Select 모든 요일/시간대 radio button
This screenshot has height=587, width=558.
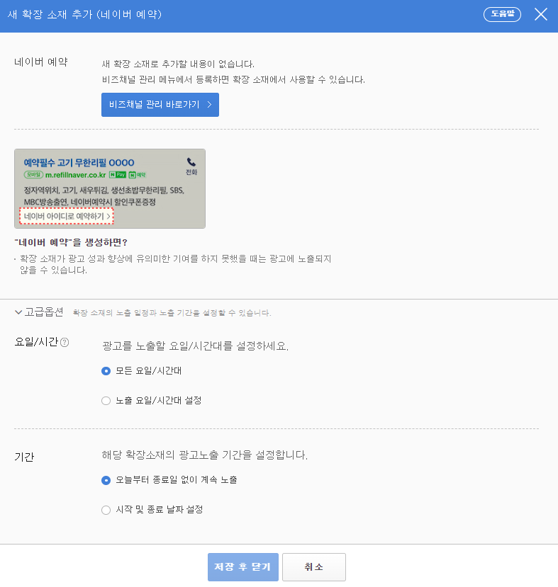tap(106, 371)
